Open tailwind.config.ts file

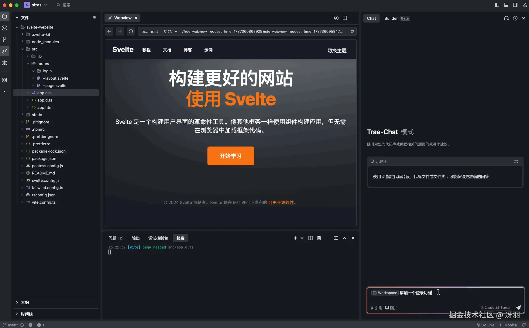tap(47, 188)
